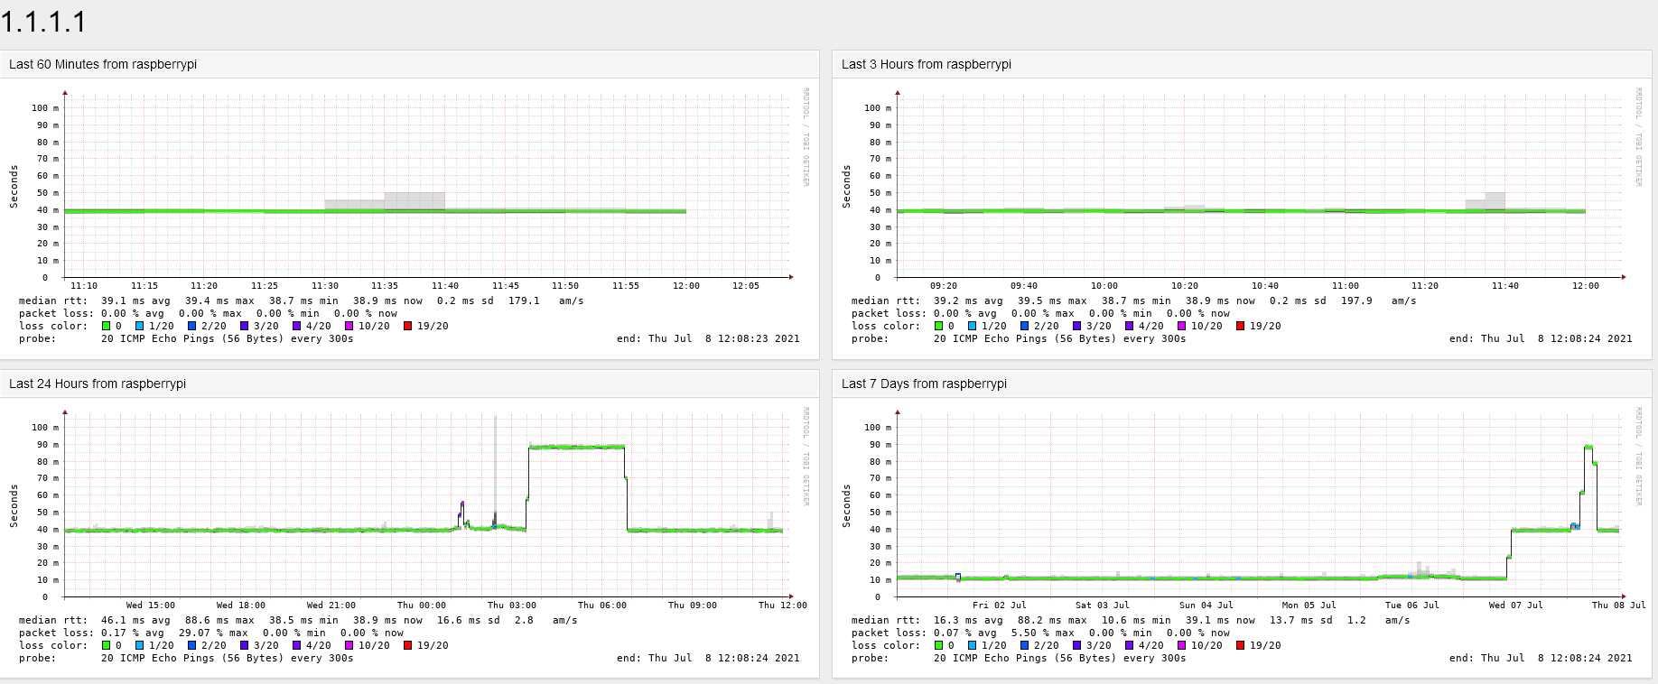The width and height of the screenshot is (1658, 684).
Task: Click the 10:40 time marker in 3 Hours graph
Action: coord(1264,286)
